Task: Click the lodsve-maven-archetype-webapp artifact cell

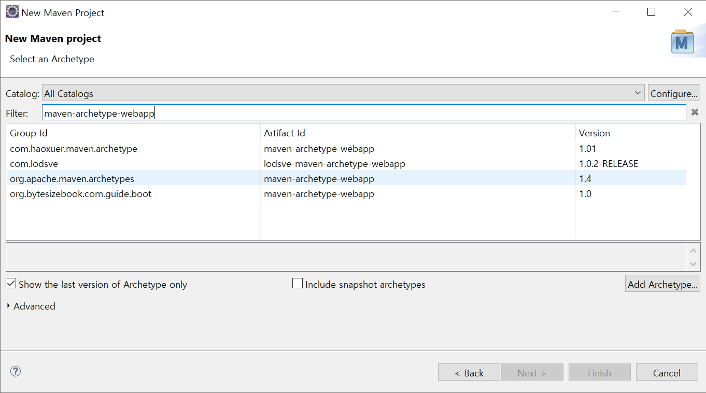Action: pos(334,164)
